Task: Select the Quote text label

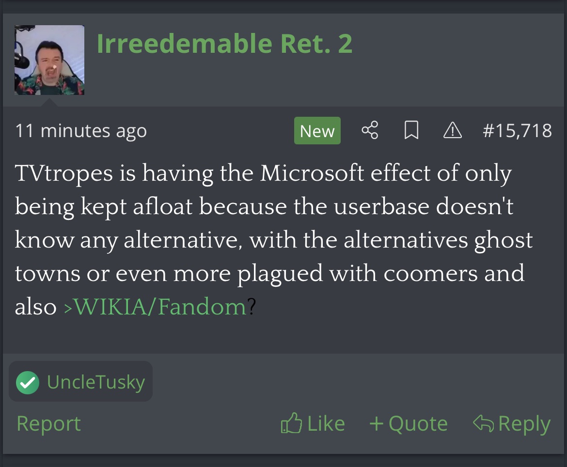Action: [418, 424]
